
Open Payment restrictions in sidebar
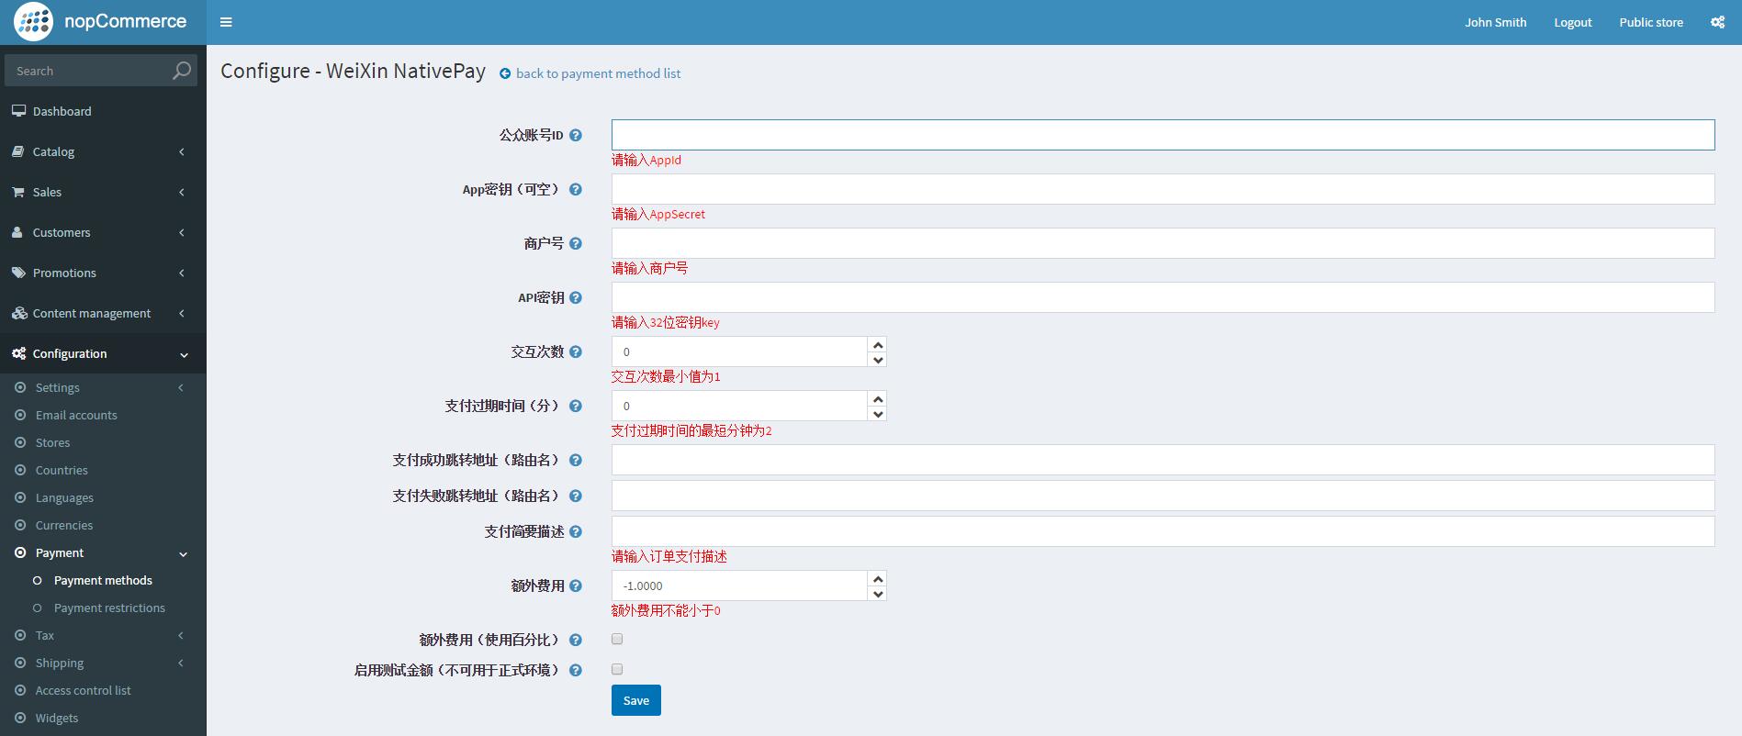(x=109, y=608)
